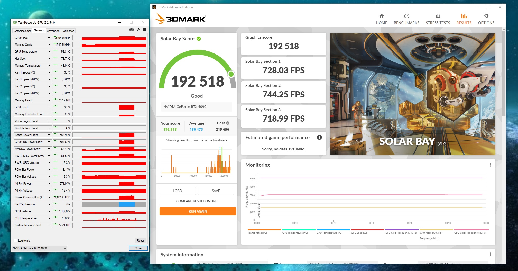The image size is (518, 271).
Task: Click the info icon next to Best
Action: [228, 123]
